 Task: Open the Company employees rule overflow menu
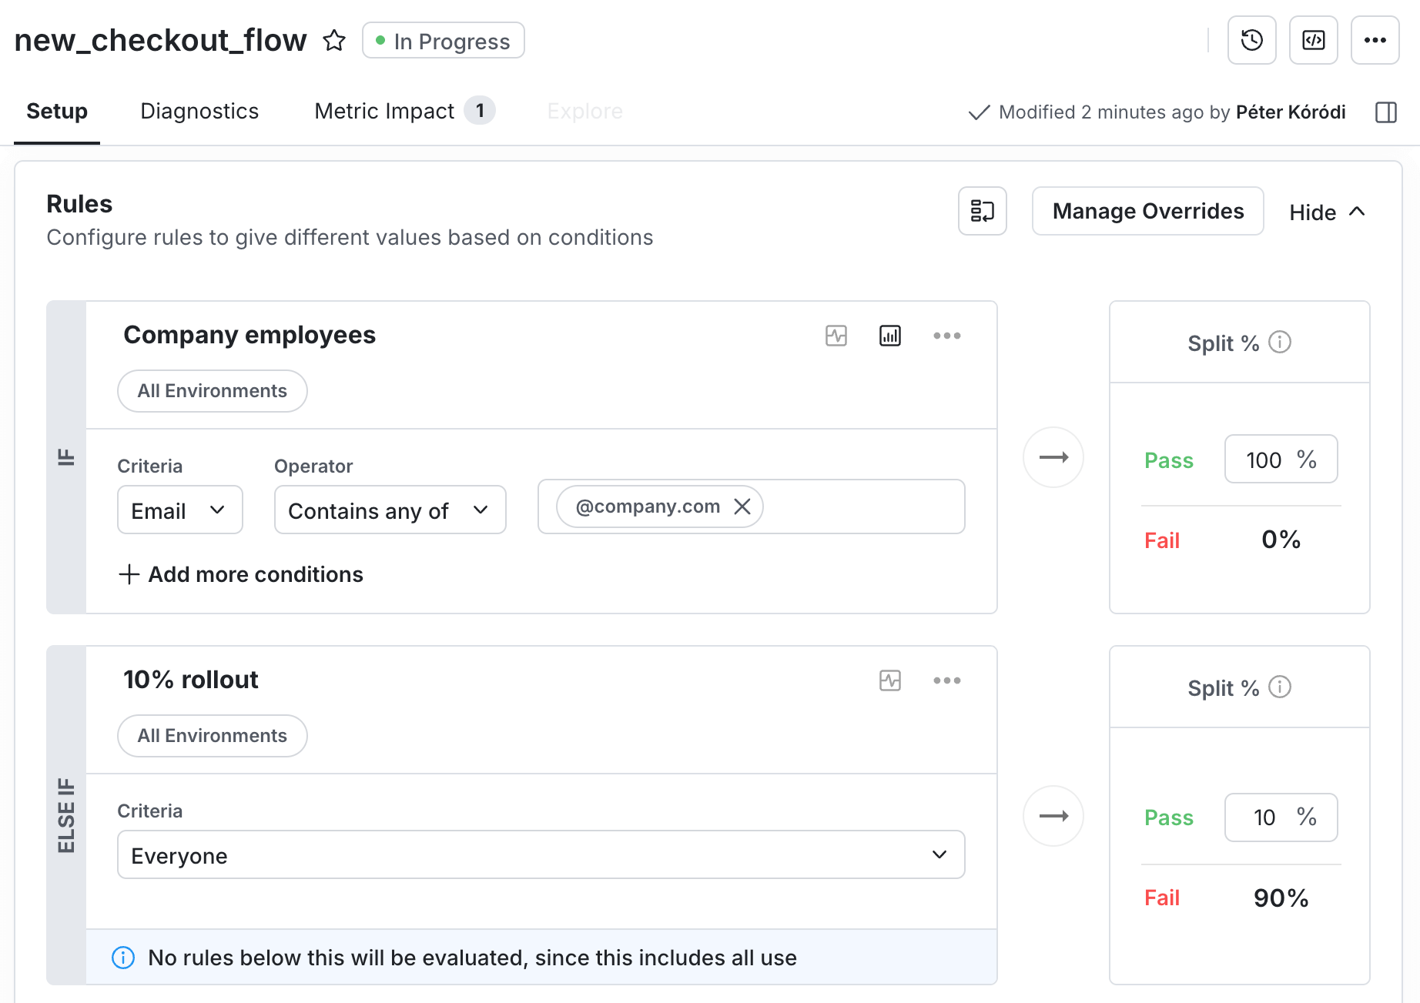click(x=948, y=336)
